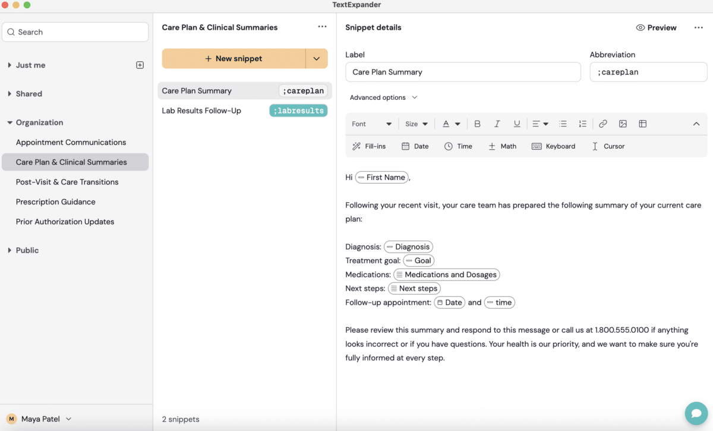
Task: Toggle Underline formatting
Action: pos(517,124)
